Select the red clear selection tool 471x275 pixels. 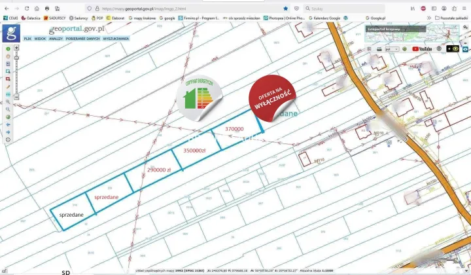tap(8, 79)
